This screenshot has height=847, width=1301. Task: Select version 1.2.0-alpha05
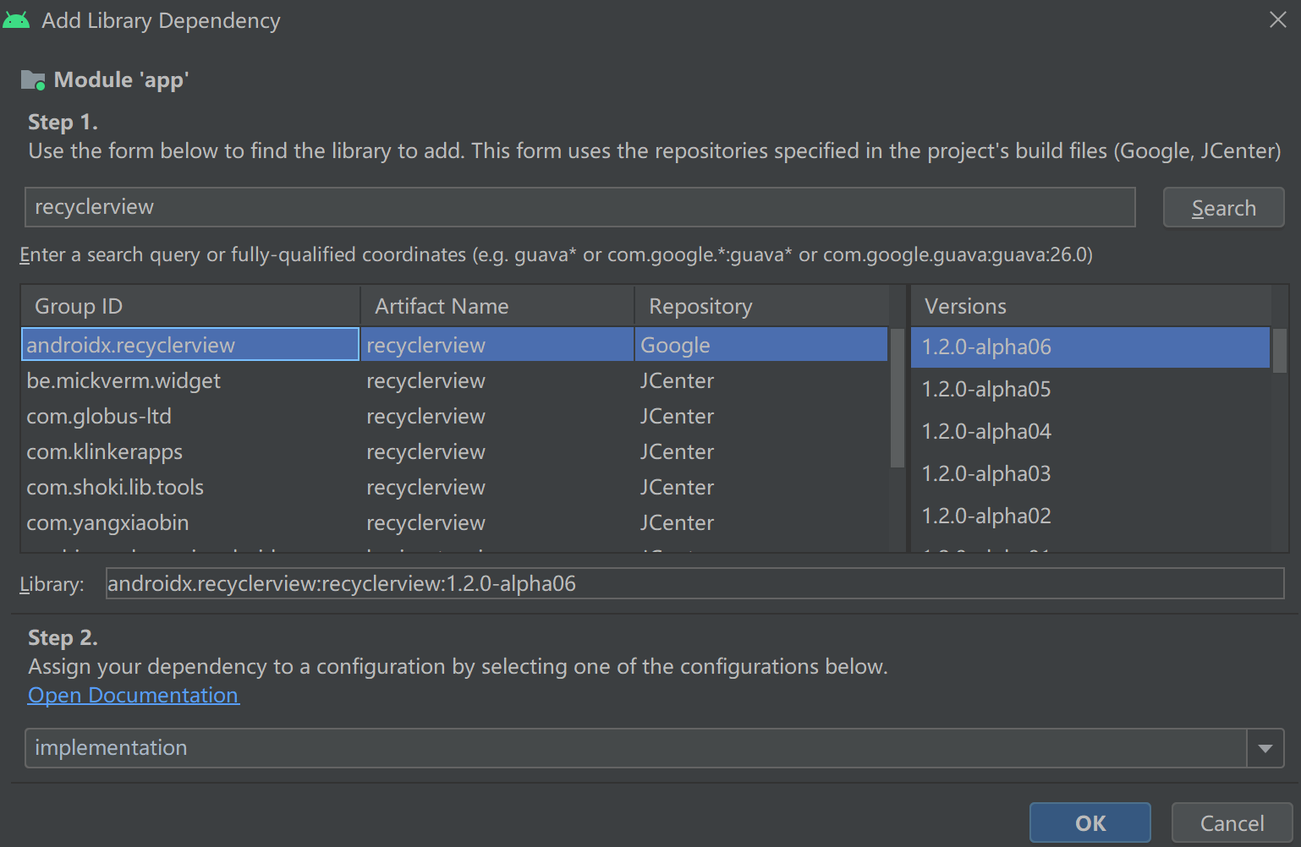986,389
